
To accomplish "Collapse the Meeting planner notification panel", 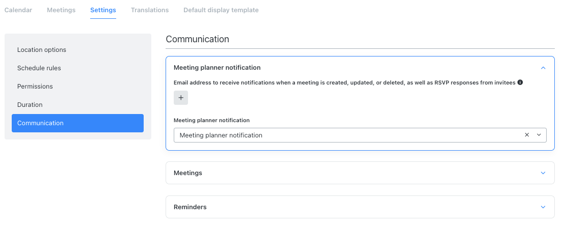I will (x=543, y=68).
